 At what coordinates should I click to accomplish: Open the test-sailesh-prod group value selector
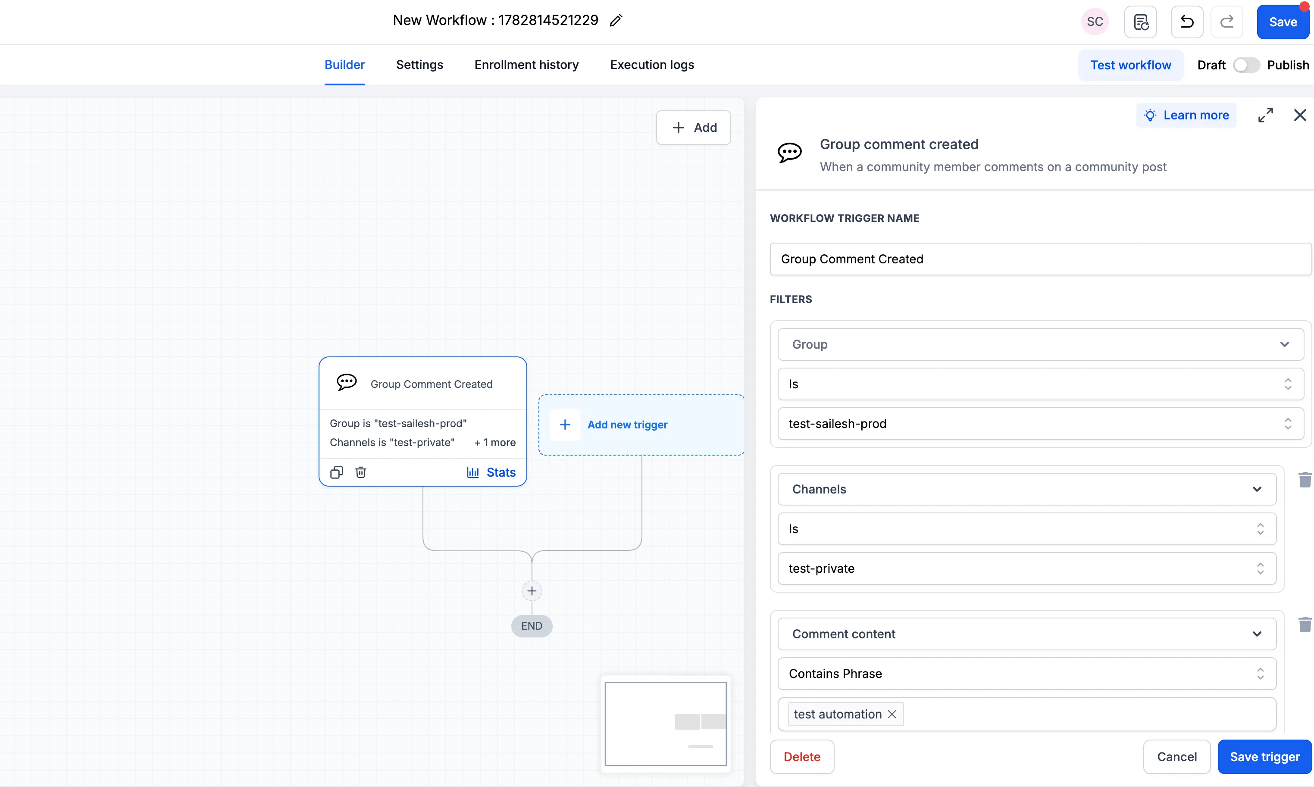[1040, 424]
